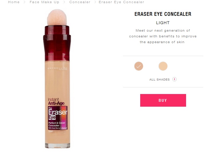Click the ALL SHADES label
This screenshot has height=159, width=205.
159,79
